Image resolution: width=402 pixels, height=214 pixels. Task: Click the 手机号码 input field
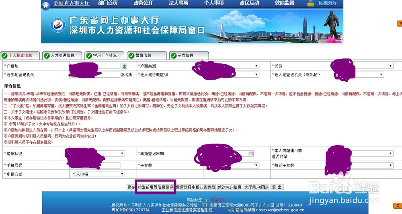pyautogui.click(x=95, y=165)
